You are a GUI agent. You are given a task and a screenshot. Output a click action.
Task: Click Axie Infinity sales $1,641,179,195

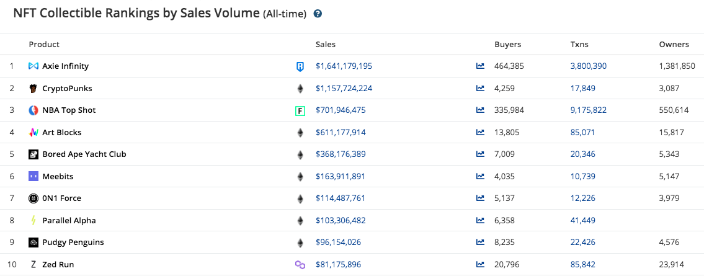(x=344, y=66)
